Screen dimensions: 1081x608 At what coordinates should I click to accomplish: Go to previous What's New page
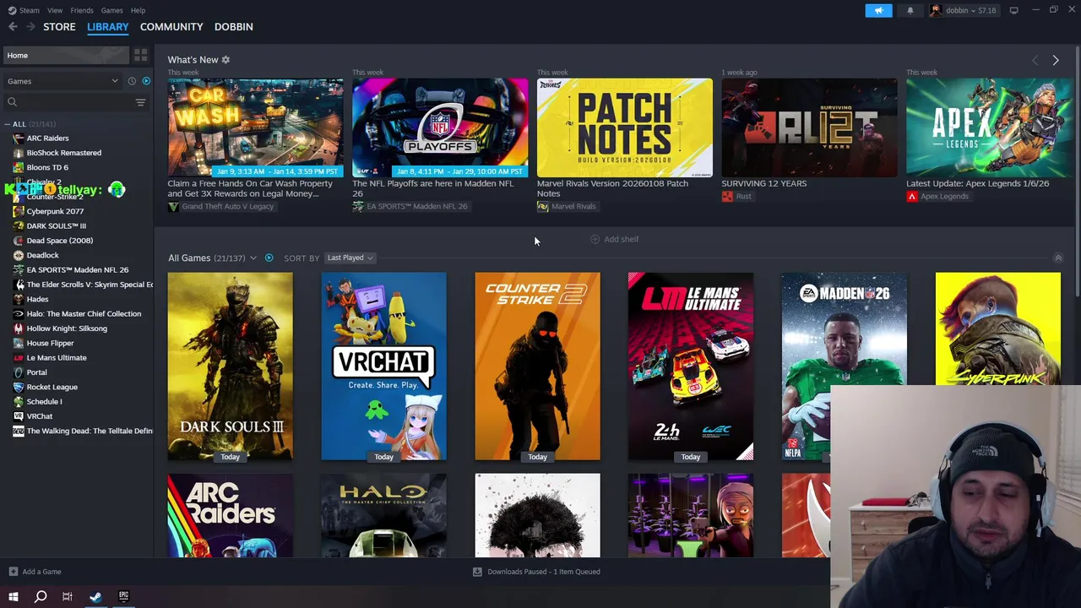[1035, 60]
